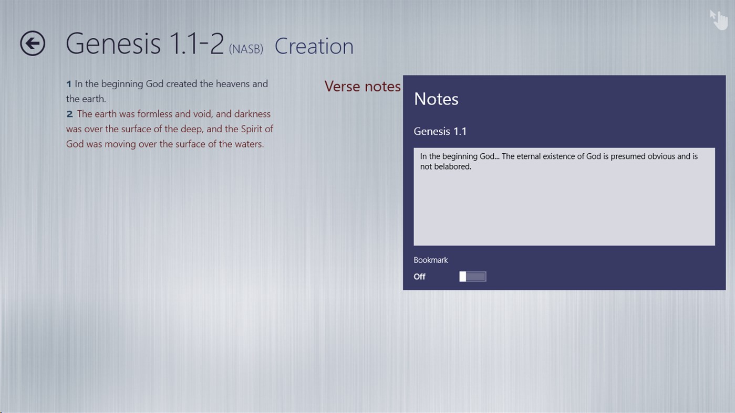The height and width of the screenshot is (413, 735).
Task: Slide the Off switch to enable bookmark
Action: click(472, 276)
